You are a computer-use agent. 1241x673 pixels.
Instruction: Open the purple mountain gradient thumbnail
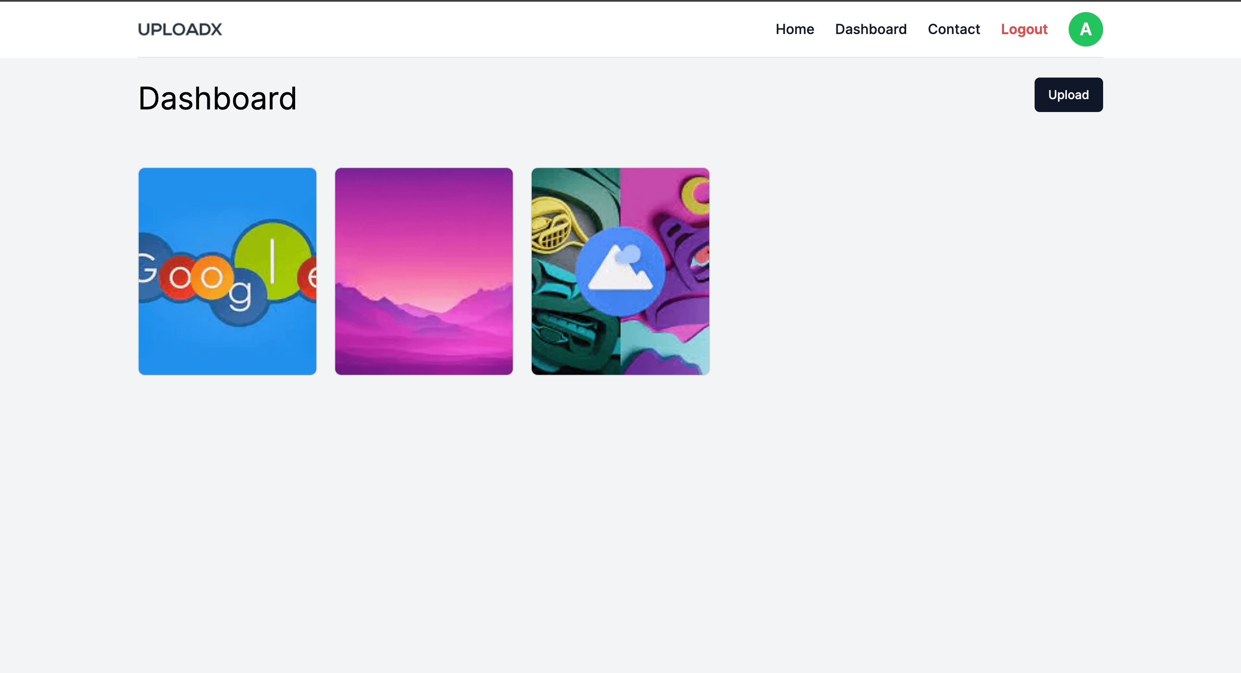point(424,271)
